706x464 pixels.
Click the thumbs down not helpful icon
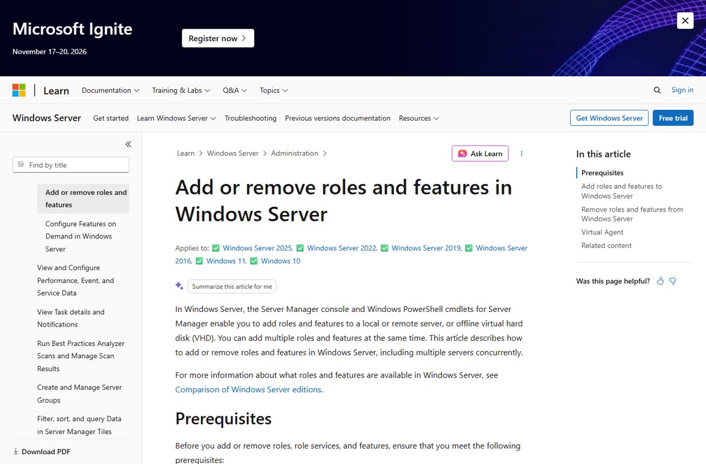tap(672, 281)
